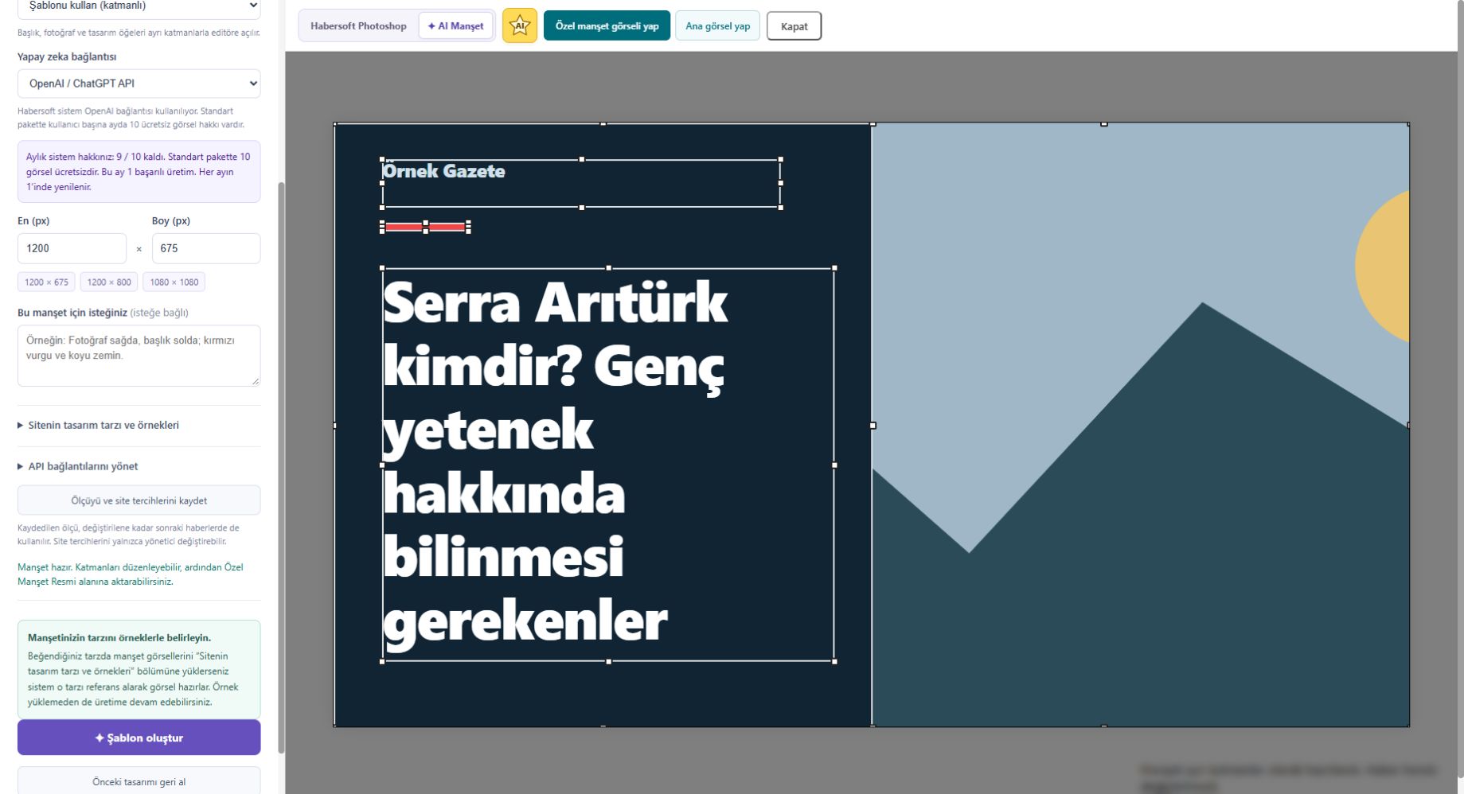
Task: Click the Şablon oluştur button
Action: (x=139, y=738)
